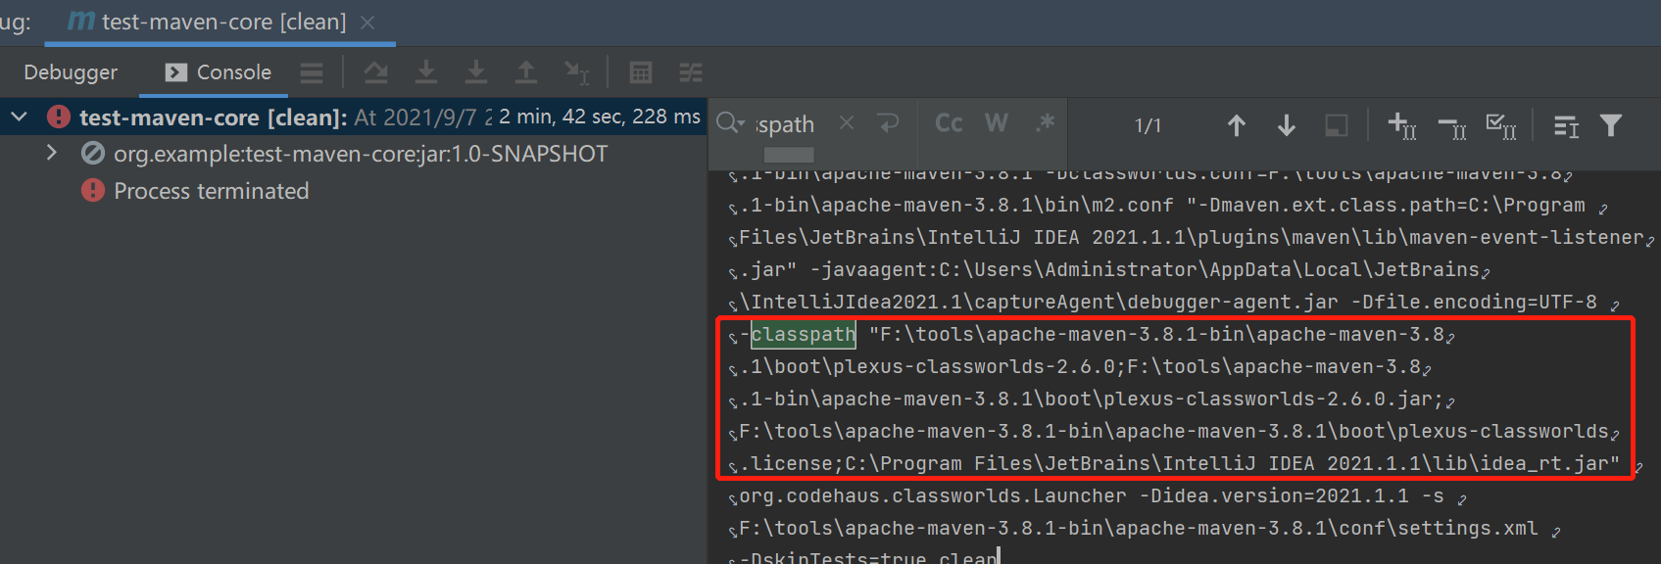Click the '1/1' search match counter
The height and width of the screenshot is (564, 1661).
click(x=1148, y=125)
